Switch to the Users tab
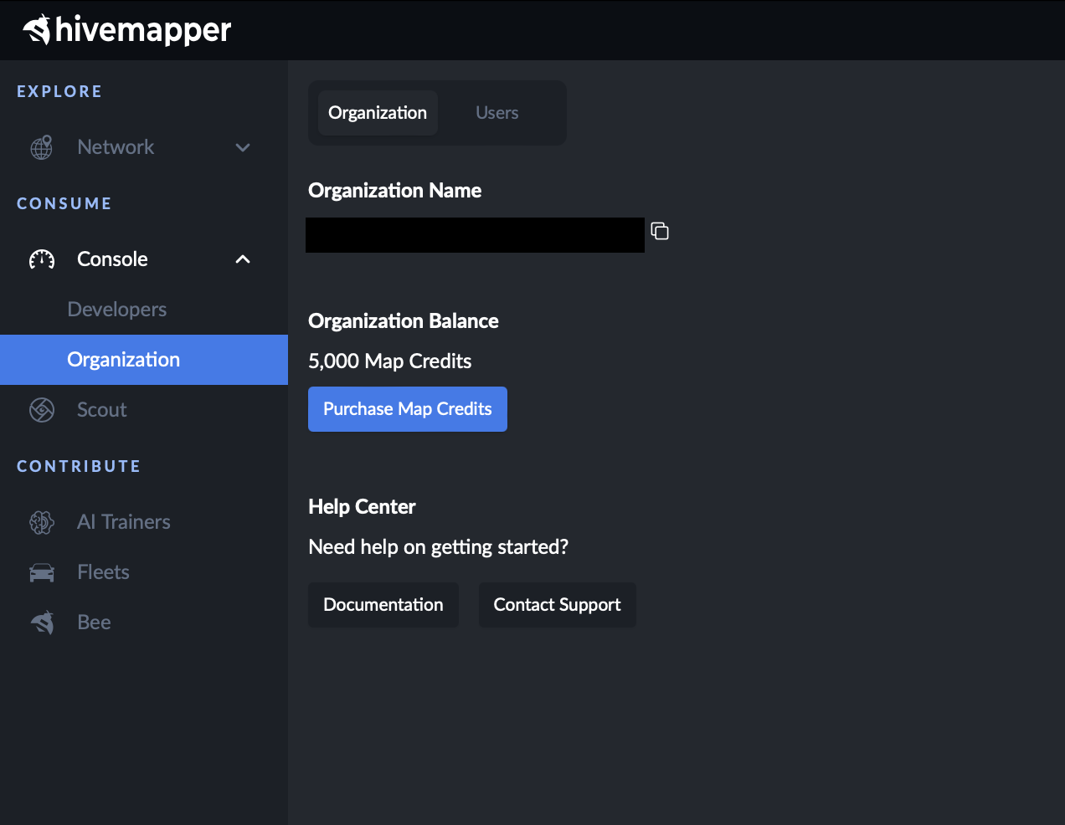The width and height of the screenshot is (1065, 825). 496,113
